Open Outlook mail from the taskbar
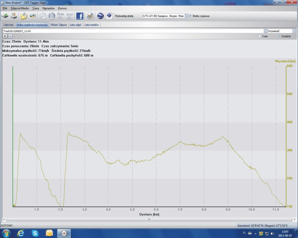Image resolution: width=298 pixels, height=238 pixels. (x=50, y=233)
